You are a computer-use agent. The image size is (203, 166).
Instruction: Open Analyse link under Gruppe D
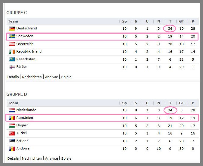tap(51, 158)
